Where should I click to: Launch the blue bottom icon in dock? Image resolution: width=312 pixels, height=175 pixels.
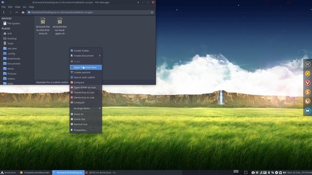tap(308, 110)
